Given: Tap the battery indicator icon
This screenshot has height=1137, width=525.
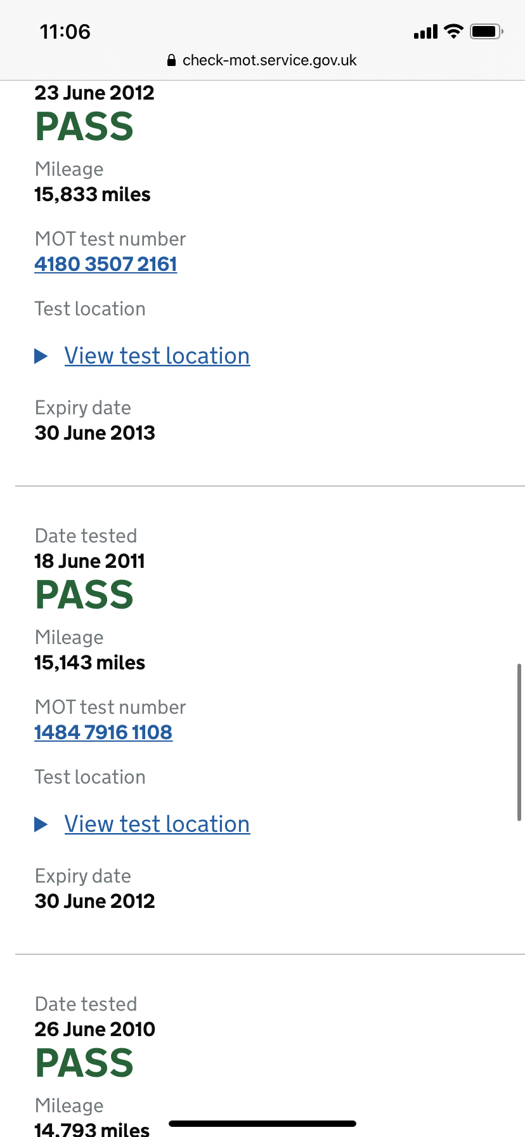Looking at the screenshot, I should [486, 31].
